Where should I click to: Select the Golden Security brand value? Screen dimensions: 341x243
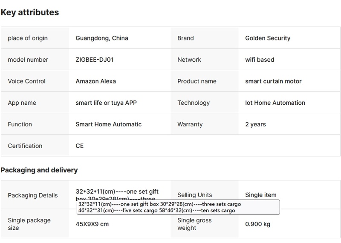(x=268, y=38)
